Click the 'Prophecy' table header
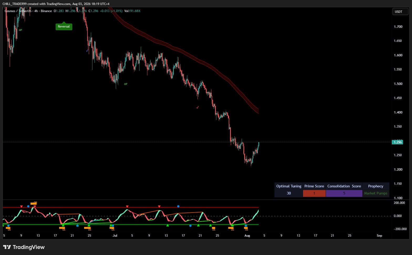This screenshot has width=412, height=255. click(x=376, y=186)
